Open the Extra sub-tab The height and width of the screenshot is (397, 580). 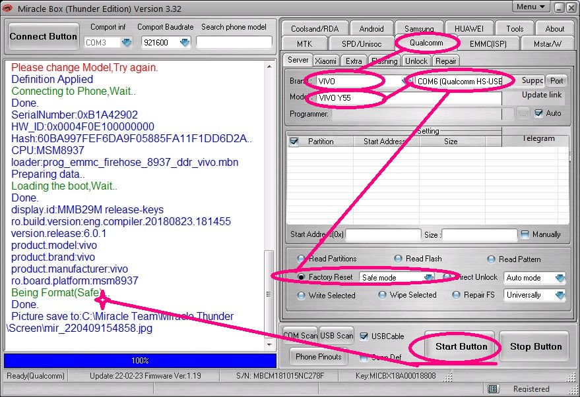pyautogui.click(x=354, y=61)
